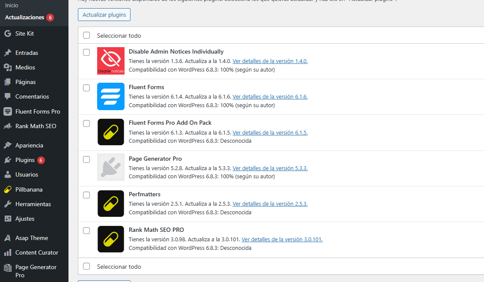
Task: Click the Comentarios speech bubble icon
Action: [x=8, y=96]
